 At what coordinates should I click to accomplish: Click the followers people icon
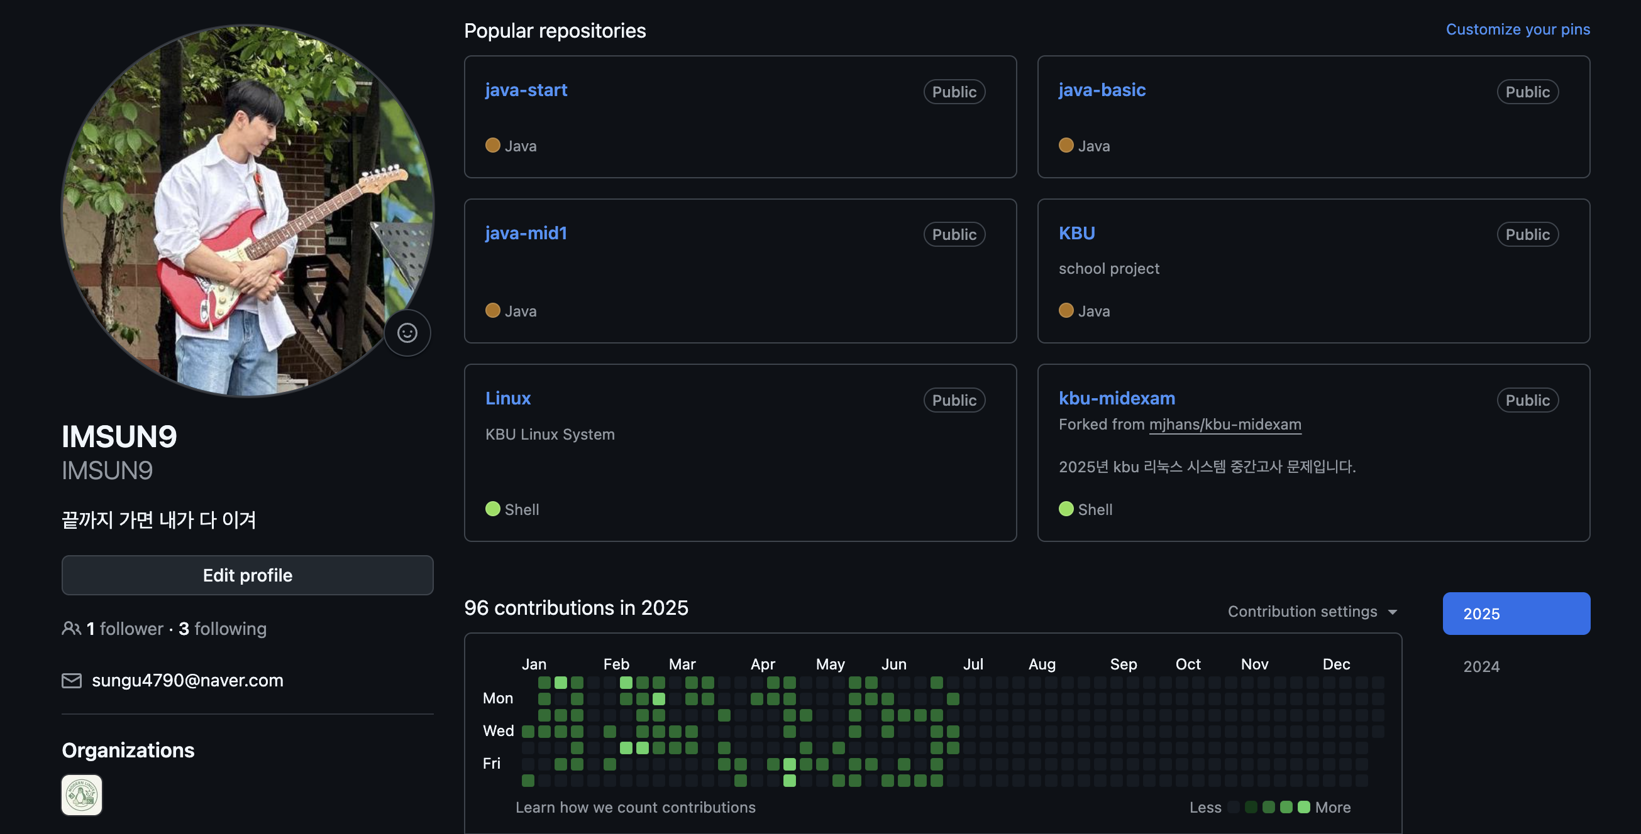tap(70, 629)
